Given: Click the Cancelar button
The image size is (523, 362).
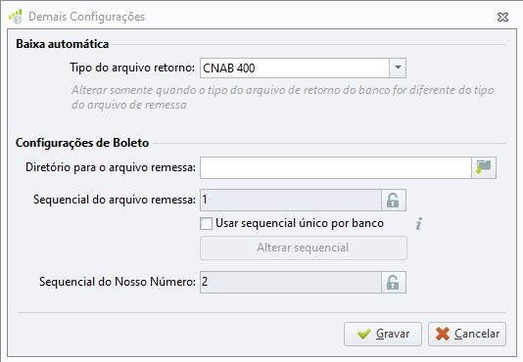Looking at the screenshot, I should tap(467, 334).
